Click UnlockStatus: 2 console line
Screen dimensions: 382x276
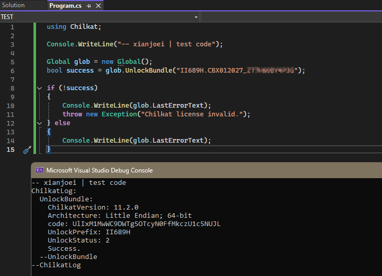pos(79,240)
